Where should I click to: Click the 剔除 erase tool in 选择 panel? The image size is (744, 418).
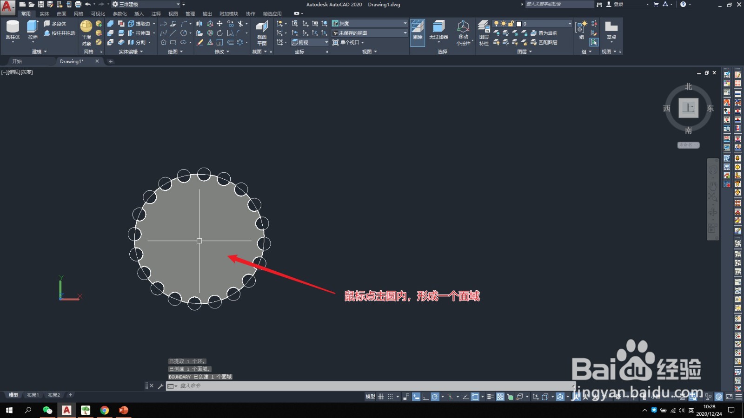coord(418,32)
